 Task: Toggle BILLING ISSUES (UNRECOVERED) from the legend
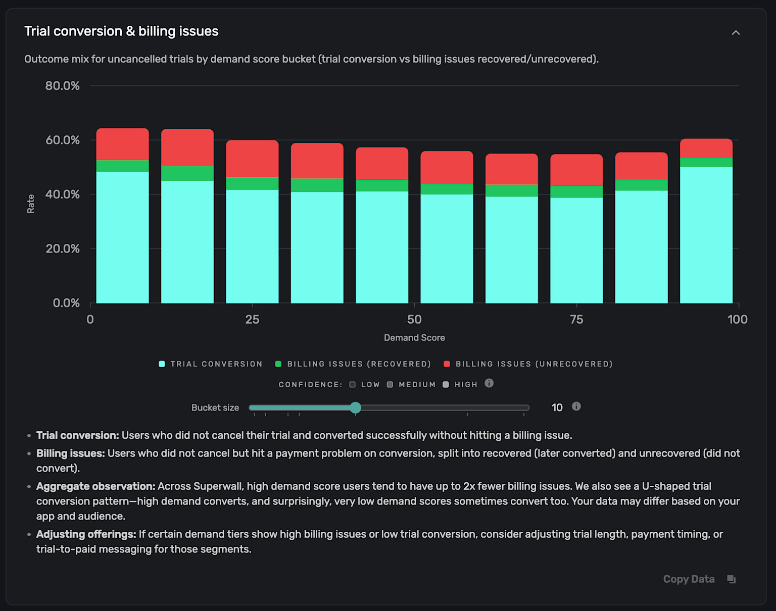(x=533, y=364)
